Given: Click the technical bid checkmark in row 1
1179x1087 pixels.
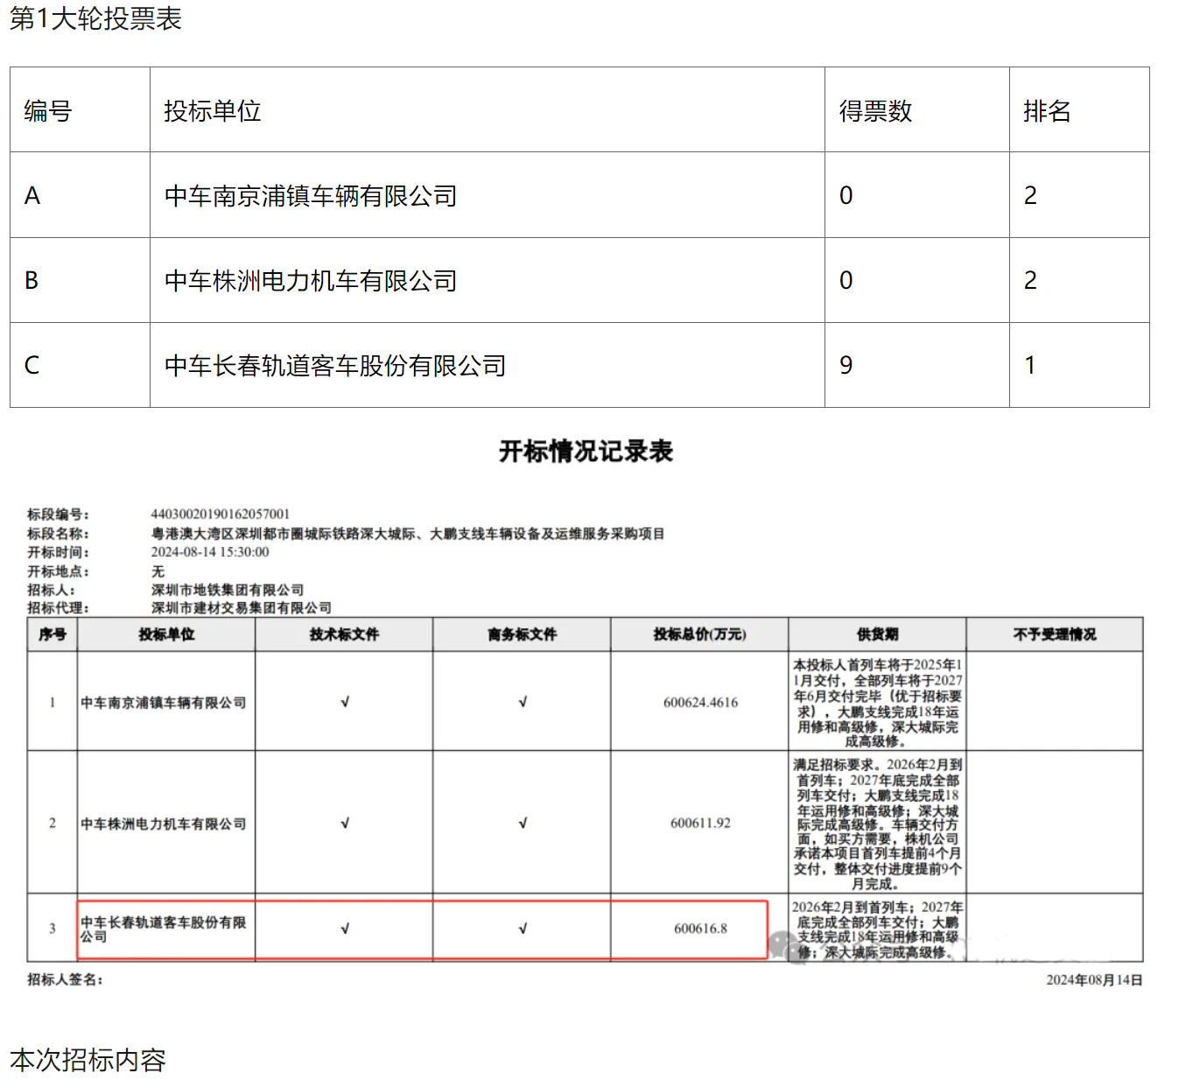Looking at the screenshot, I should [345, 702].
